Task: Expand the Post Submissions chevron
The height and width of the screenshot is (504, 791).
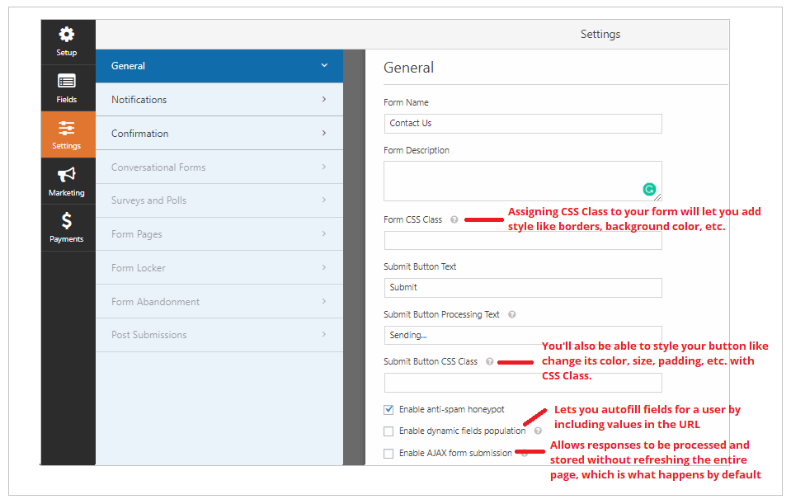Action: [x=324, y=335]
